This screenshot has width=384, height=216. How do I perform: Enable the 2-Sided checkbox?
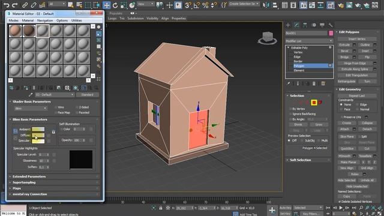point(77,107)
